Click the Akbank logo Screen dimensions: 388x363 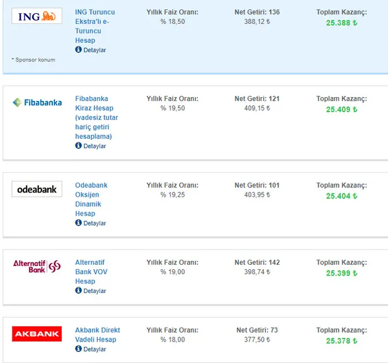point(37,333)
